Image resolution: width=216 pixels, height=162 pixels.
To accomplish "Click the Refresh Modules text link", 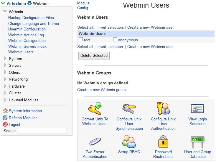I will click(23, 118).
